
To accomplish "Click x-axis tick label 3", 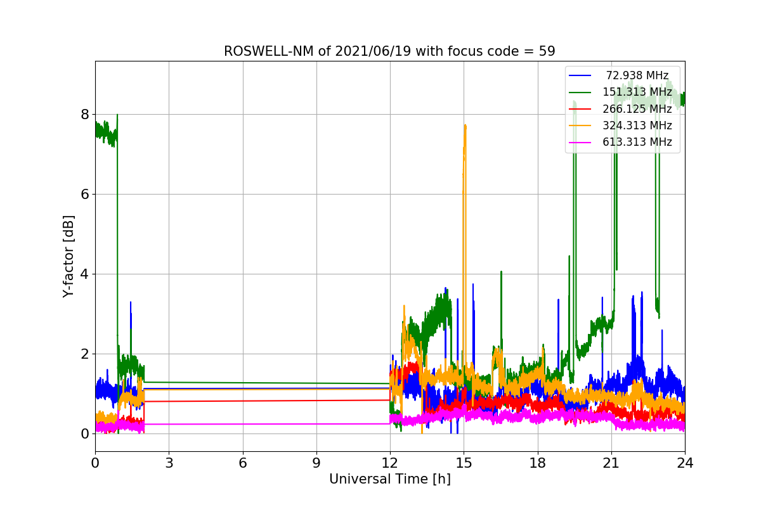I will click(169, 463).
